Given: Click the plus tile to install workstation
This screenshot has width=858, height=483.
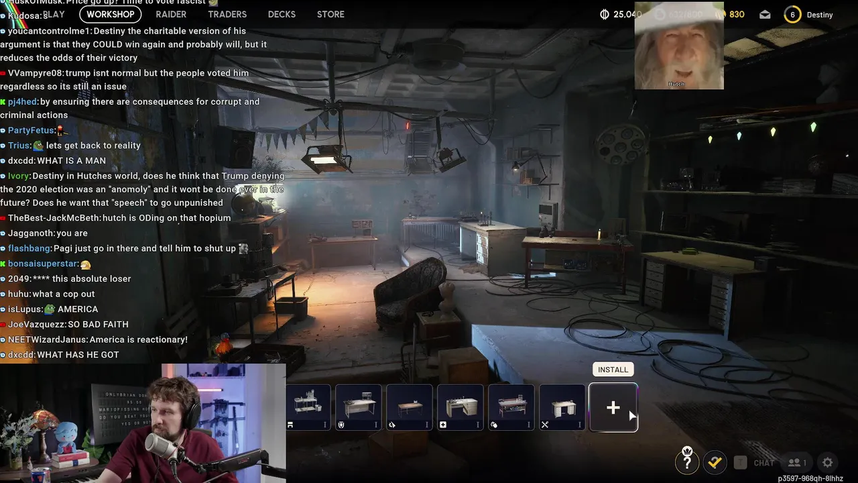Looking at the screenshot, I should 613,408.
